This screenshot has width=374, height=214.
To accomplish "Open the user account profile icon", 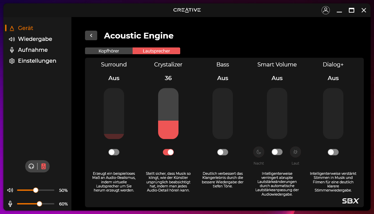I will (x=325, y=10).
